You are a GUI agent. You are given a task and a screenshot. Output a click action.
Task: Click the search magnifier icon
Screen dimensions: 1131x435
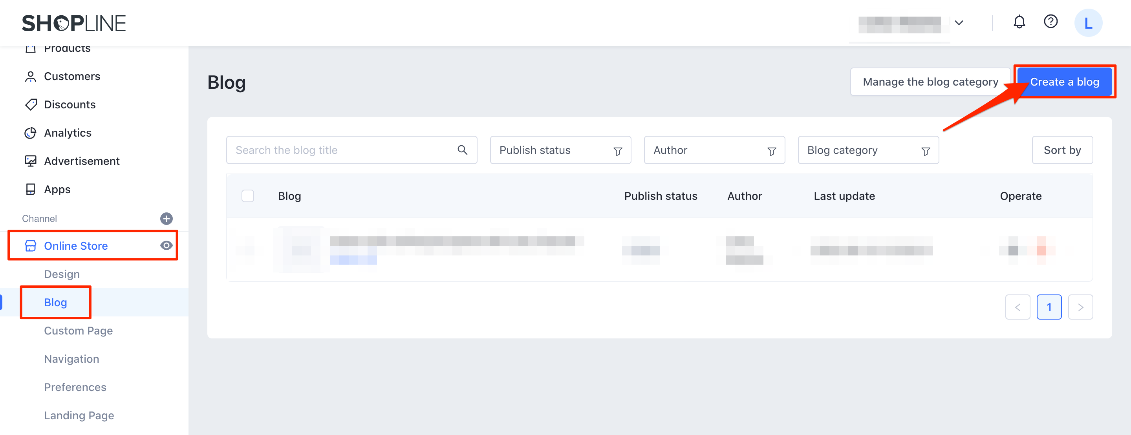(x=462, y=150)
